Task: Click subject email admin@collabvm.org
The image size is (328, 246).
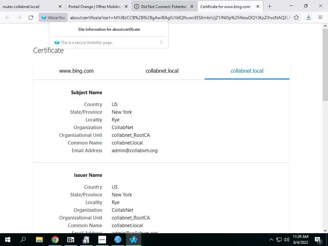Action: coord(135,151)
